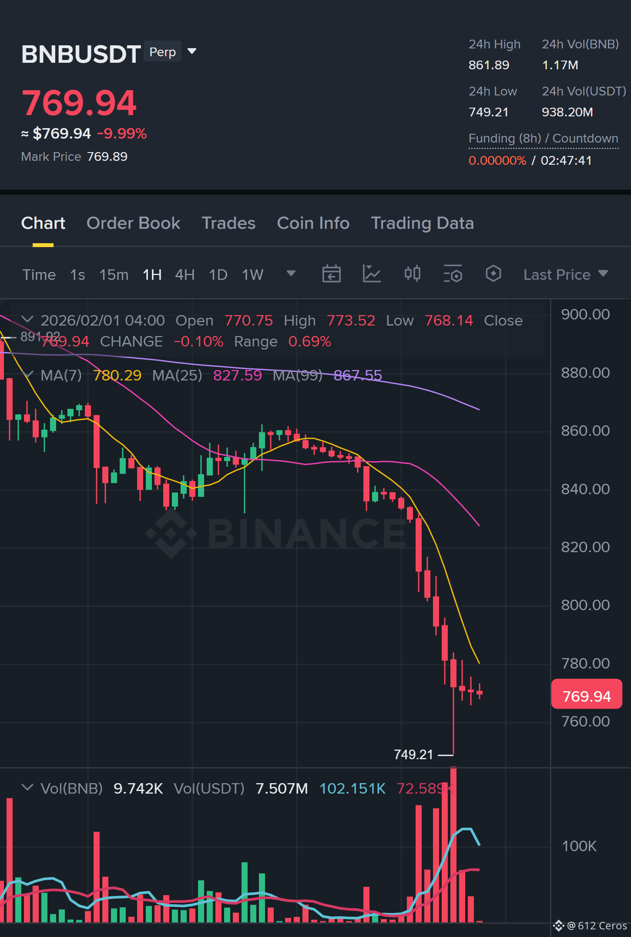
Task: Collapse the Vol(BNB) indicator chevron
Action: (x=27, y=788)
